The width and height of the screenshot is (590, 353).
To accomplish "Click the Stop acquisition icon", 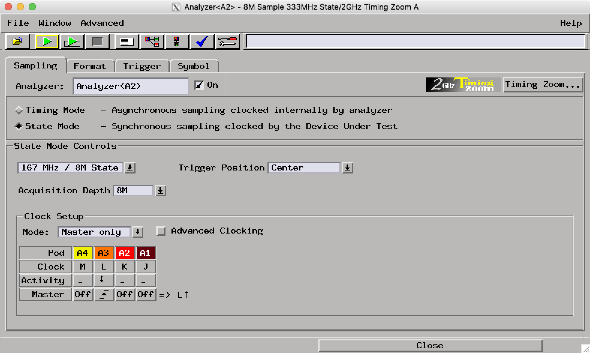I will click(97, 42).
